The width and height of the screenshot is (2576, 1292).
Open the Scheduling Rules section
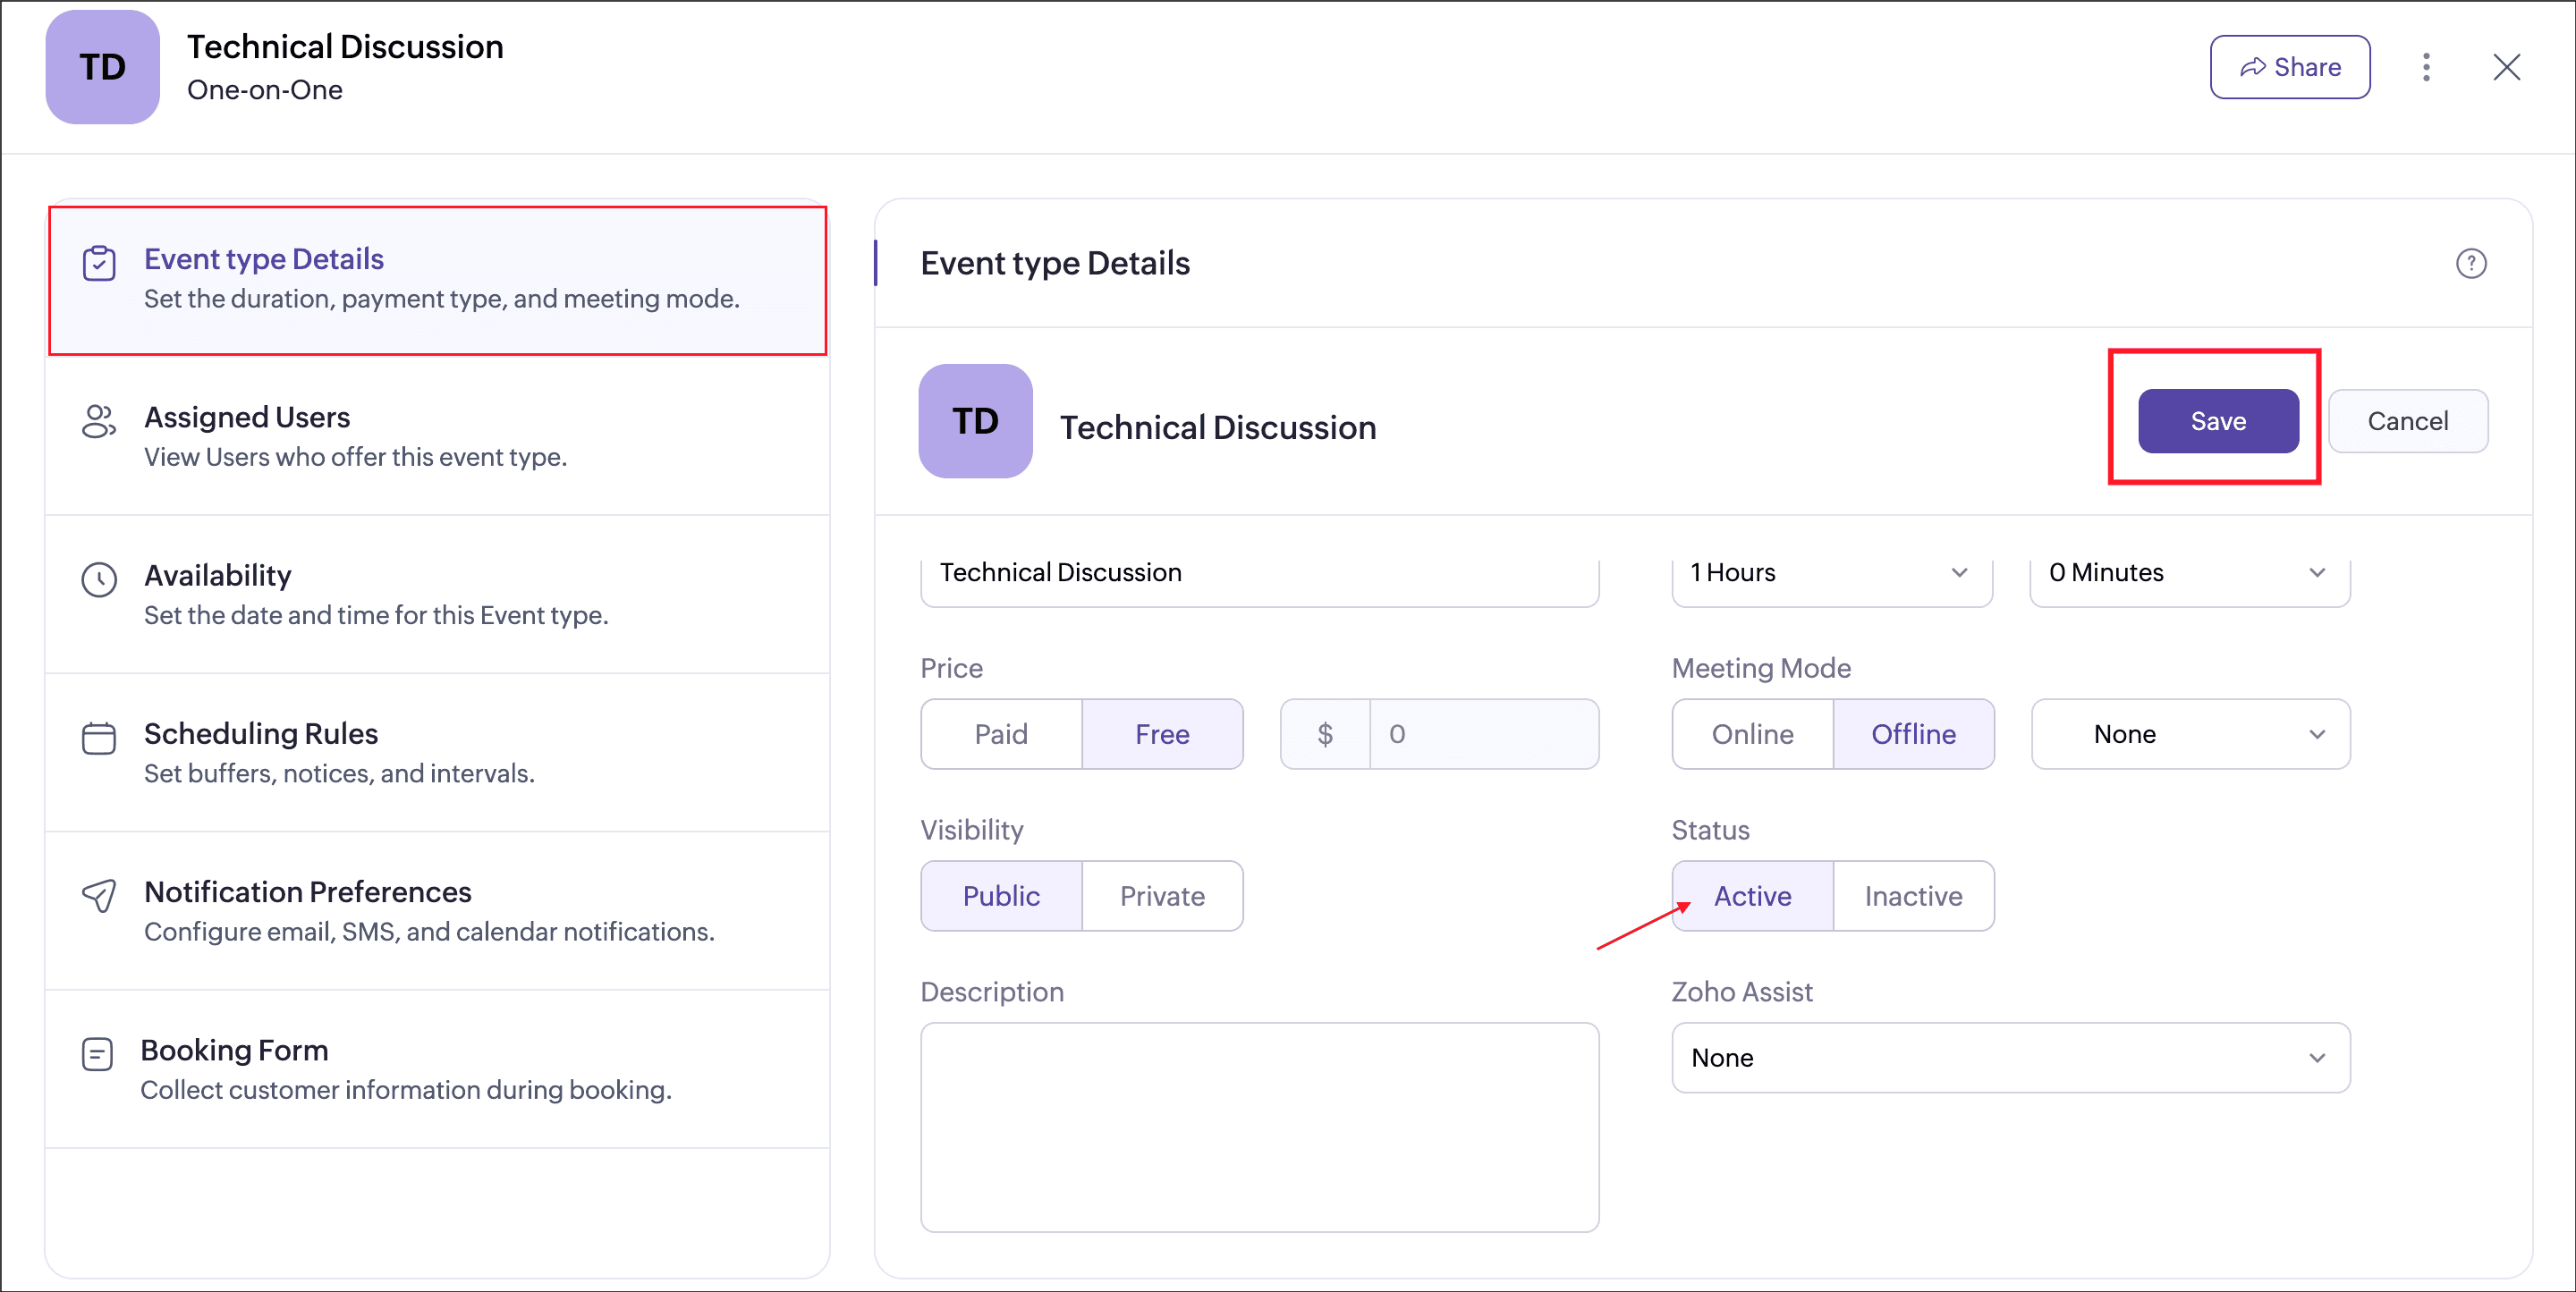tap(437, 753)
